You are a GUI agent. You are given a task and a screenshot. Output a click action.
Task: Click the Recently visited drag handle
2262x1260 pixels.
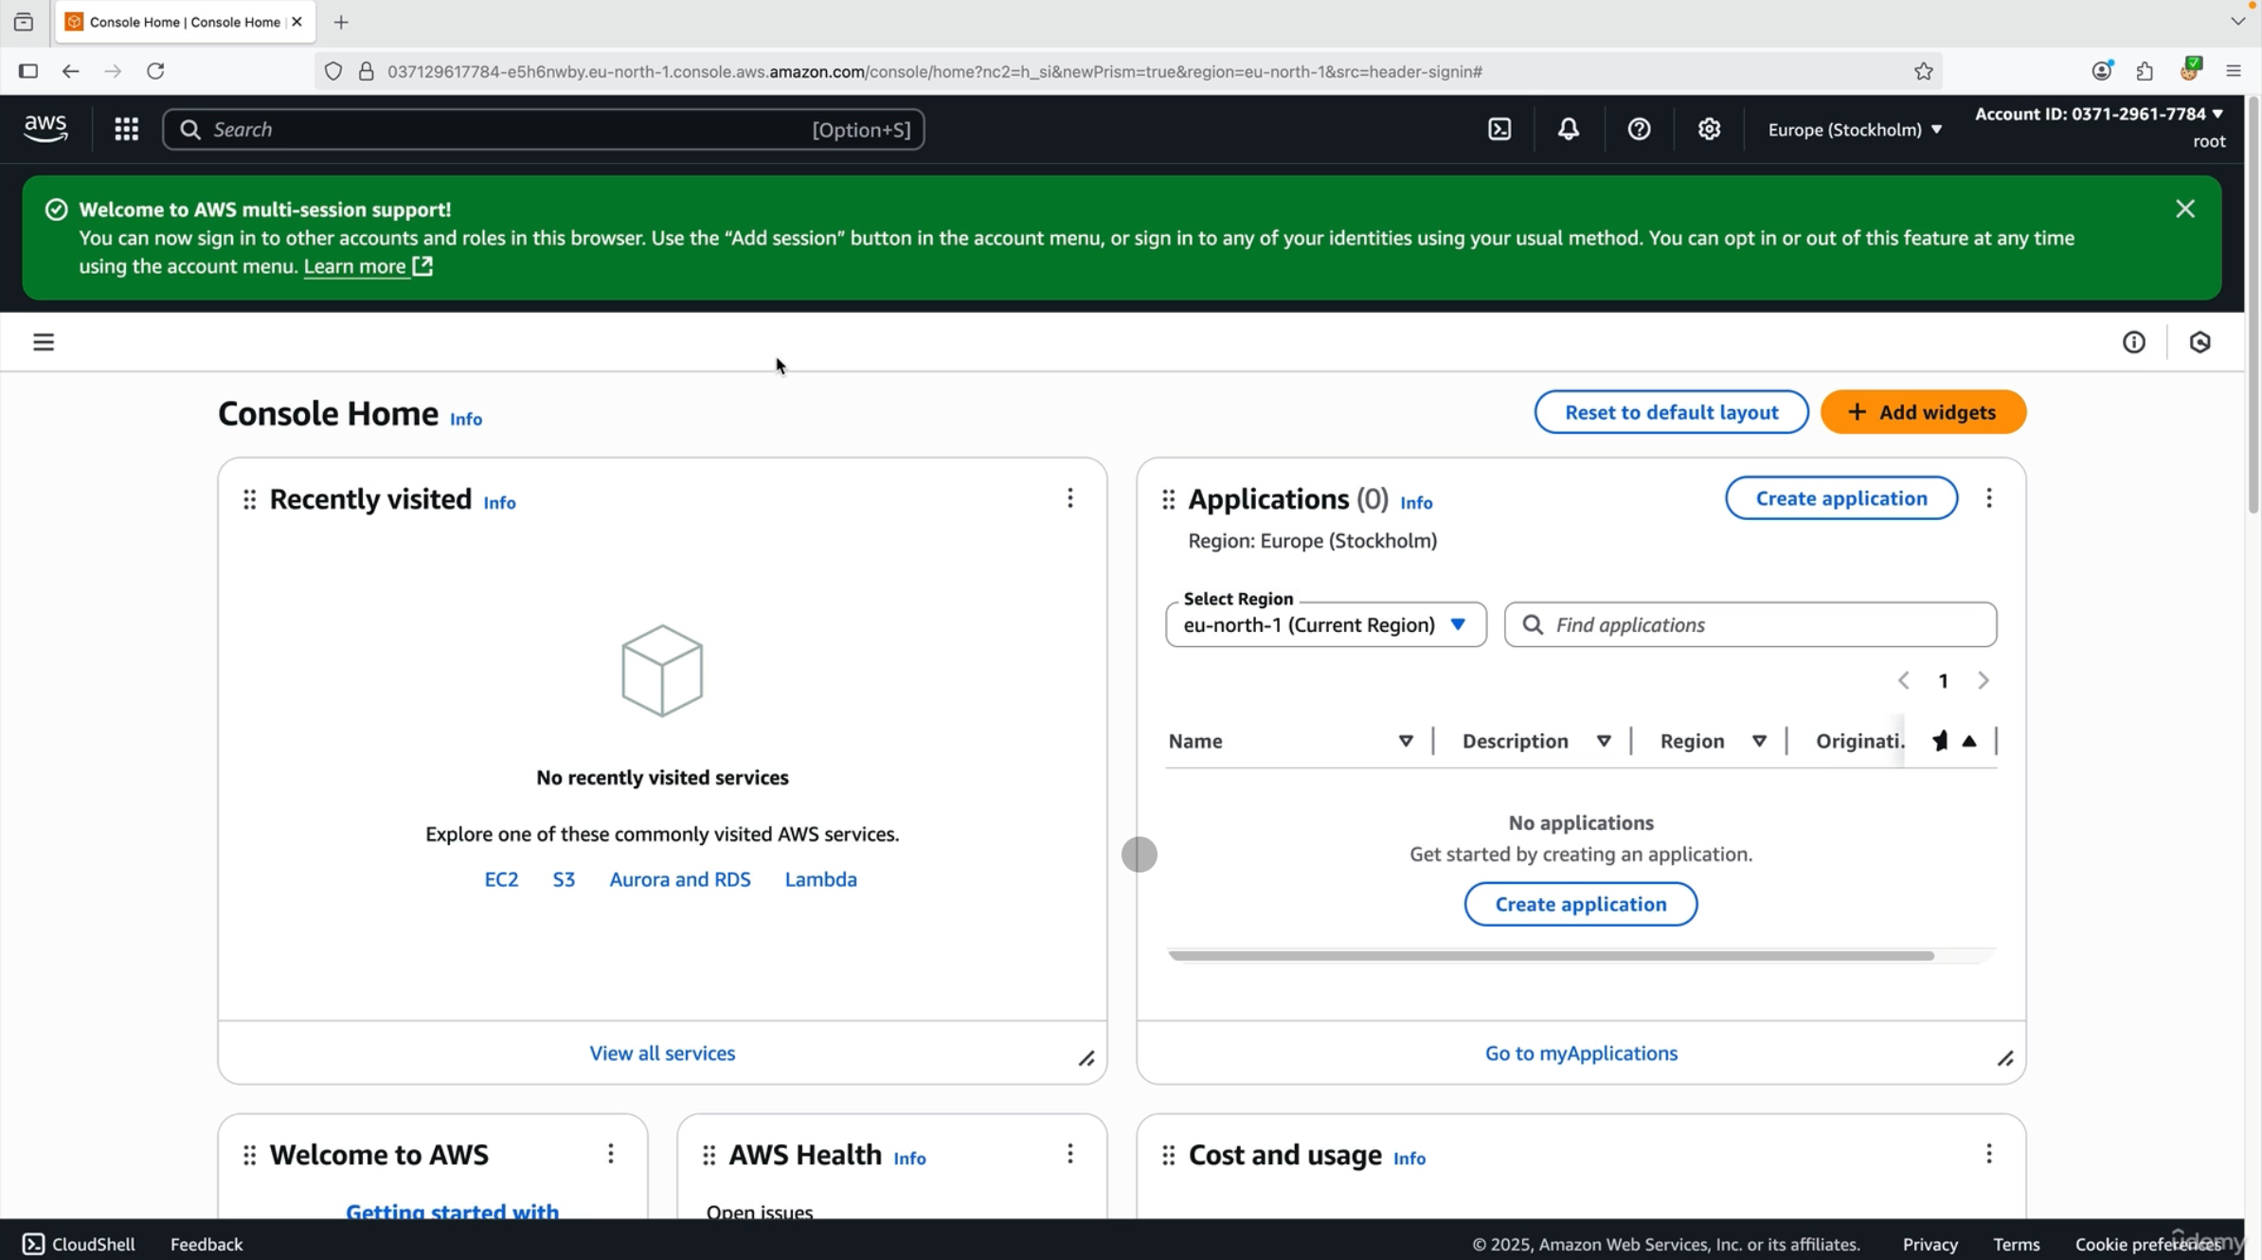click(x=249, y=499)
